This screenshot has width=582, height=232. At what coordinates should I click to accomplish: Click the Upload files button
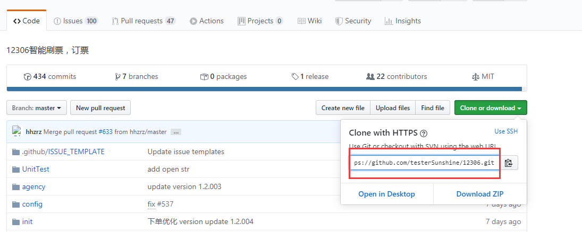click(393, 108)
